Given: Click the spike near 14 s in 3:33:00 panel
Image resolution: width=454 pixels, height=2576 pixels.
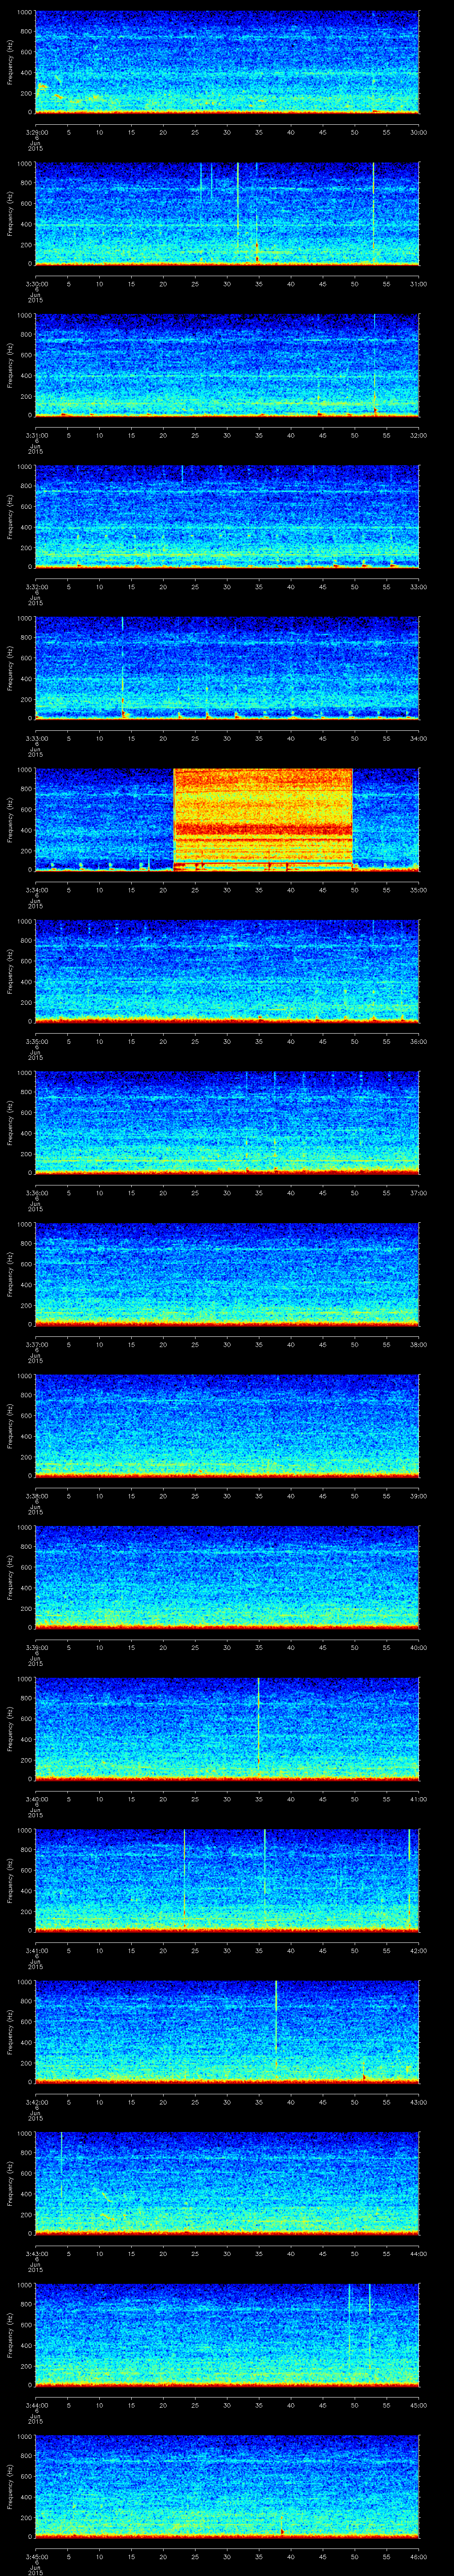Looking at the screenshot, I should click(x=123, y=667).
